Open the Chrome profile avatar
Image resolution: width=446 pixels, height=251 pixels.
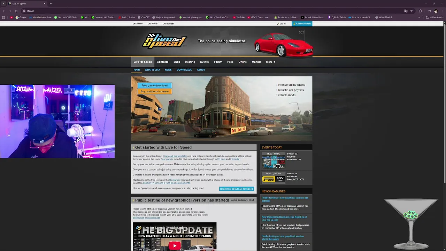pyautogui.click(x=436, y=11)
